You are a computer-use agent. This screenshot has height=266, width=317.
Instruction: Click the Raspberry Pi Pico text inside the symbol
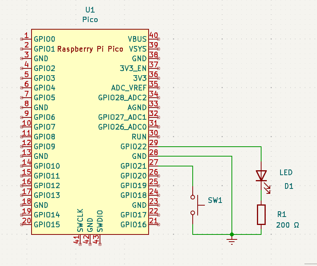pos(89,49)
